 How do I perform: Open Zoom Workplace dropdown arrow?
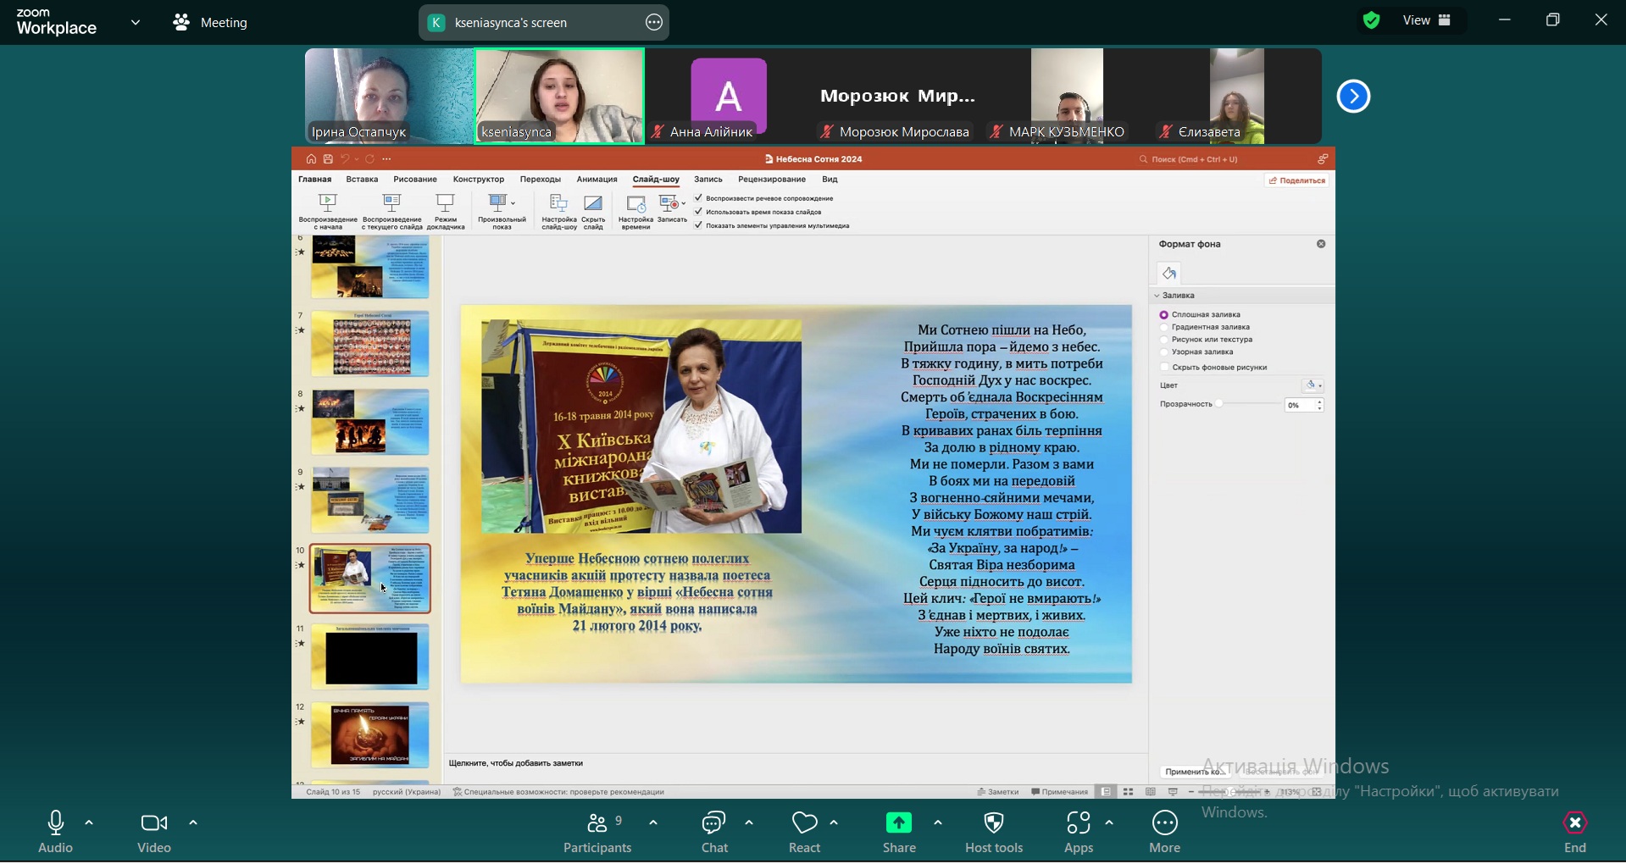(136, 23)
